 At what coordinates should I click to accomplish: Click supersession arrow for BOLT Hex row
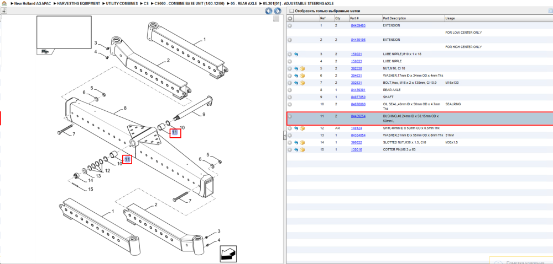(x=296, y=83)
